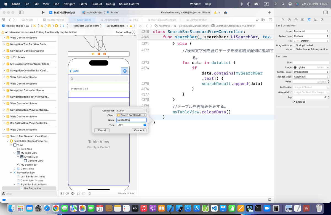
Task: Open the library with the plus button
Action: (x=269, y=12)
